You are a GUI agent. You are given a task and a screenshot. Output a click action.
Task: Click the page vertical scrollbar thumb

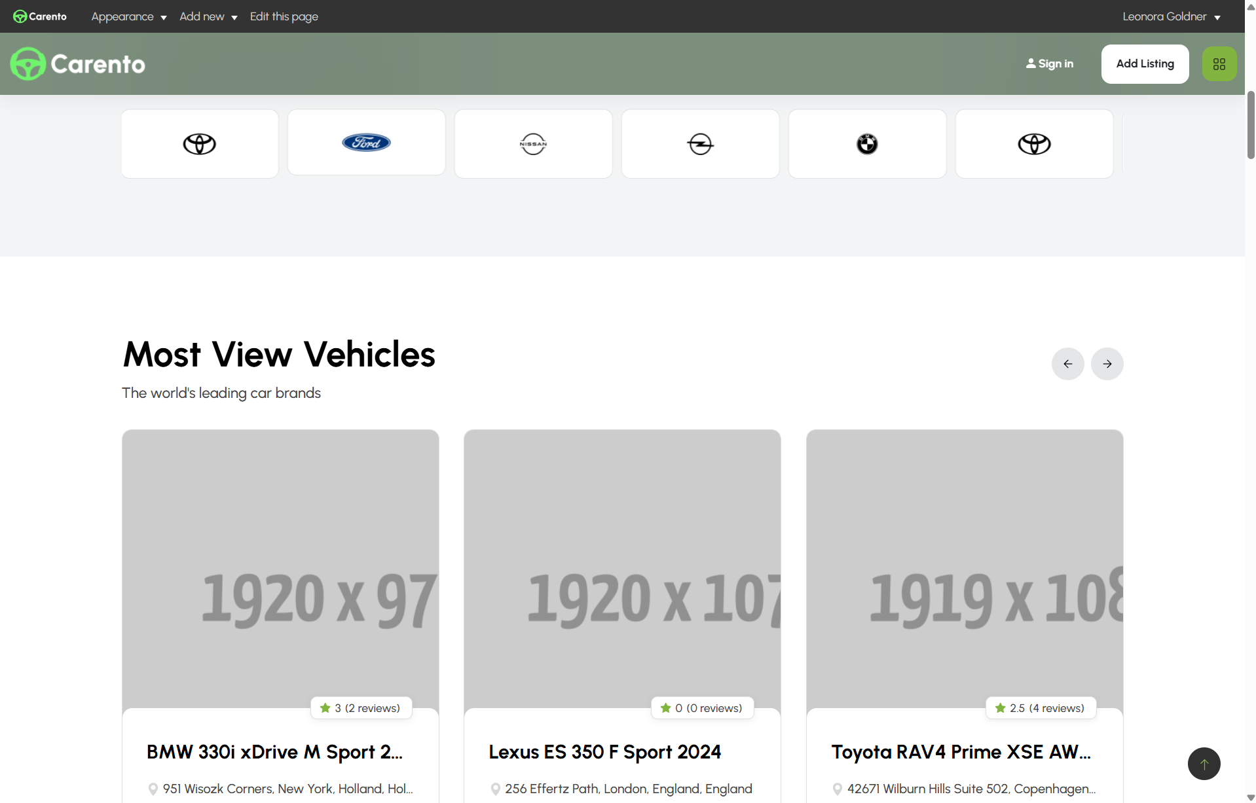1250,124
